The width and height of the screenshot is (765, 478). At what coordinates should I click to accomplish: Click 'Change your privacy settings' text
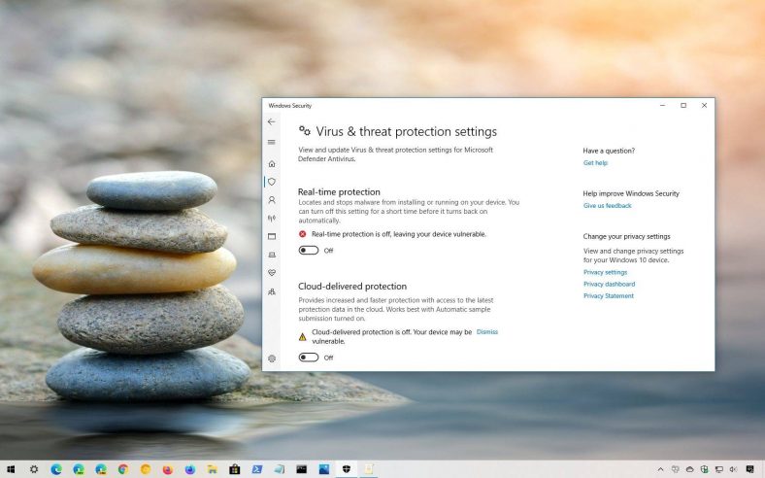[x=626, y=236]
